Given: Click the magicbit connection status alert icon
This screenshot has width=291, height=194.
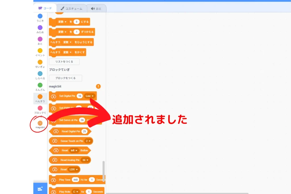Looking at the screenshot, I should tap(98, 86).
